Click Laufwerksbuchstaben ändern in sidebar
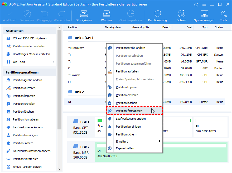The height and width of the screenshot is (173, 232). coord(32,151)
